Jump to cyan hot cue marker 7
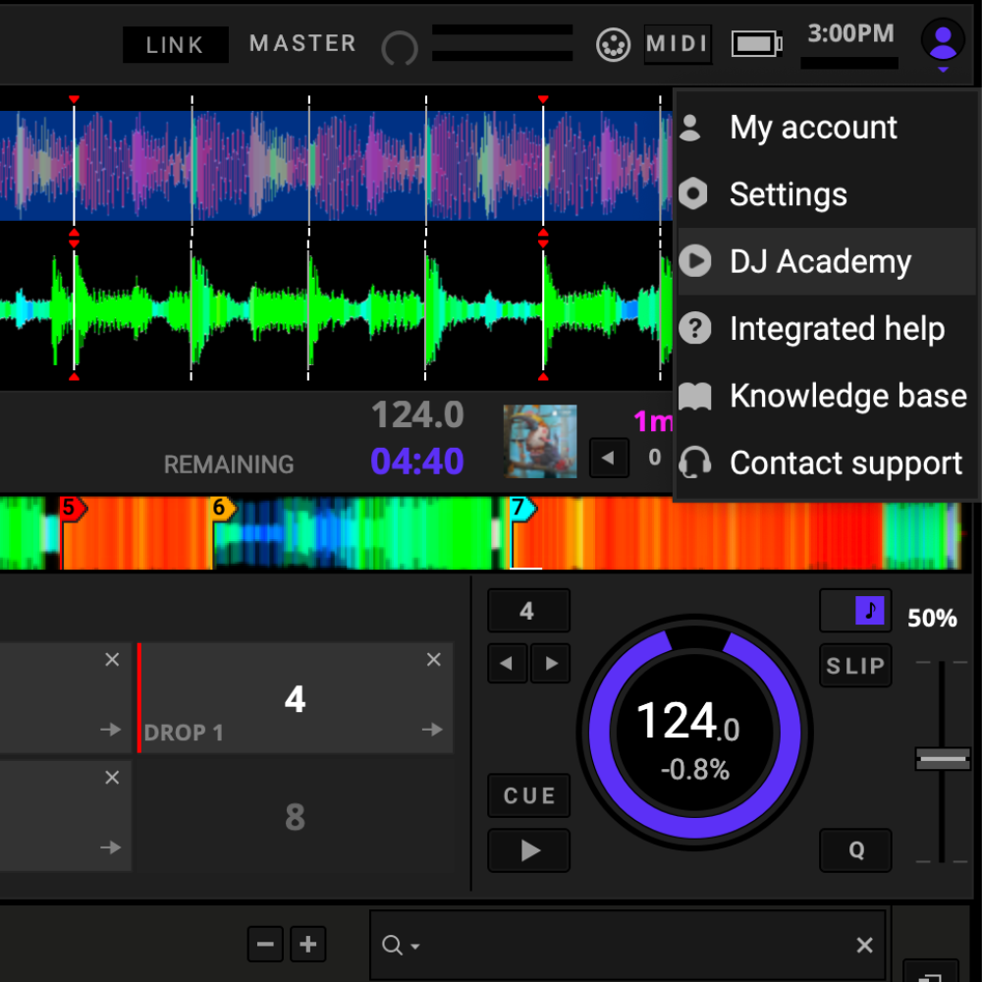 point(522,508)
